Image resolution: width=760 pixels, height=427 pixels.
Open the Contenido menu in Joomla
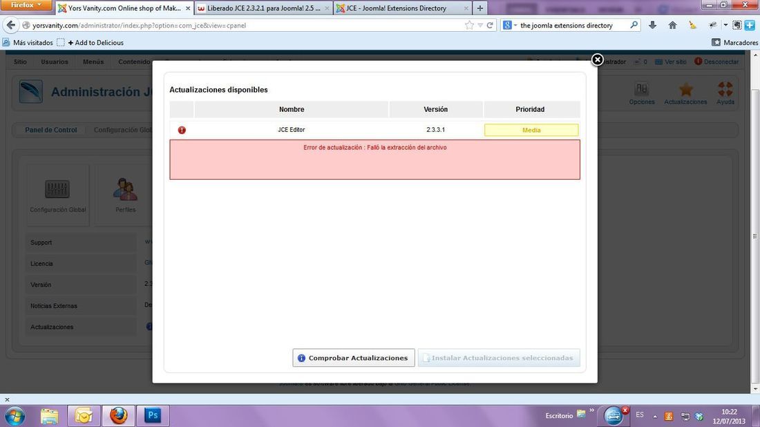click(134, 62)
